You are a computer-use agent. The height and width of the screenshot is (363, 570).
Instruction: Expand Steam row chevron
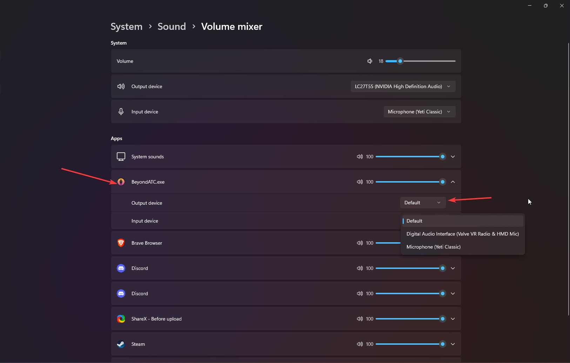click(453, 344)
